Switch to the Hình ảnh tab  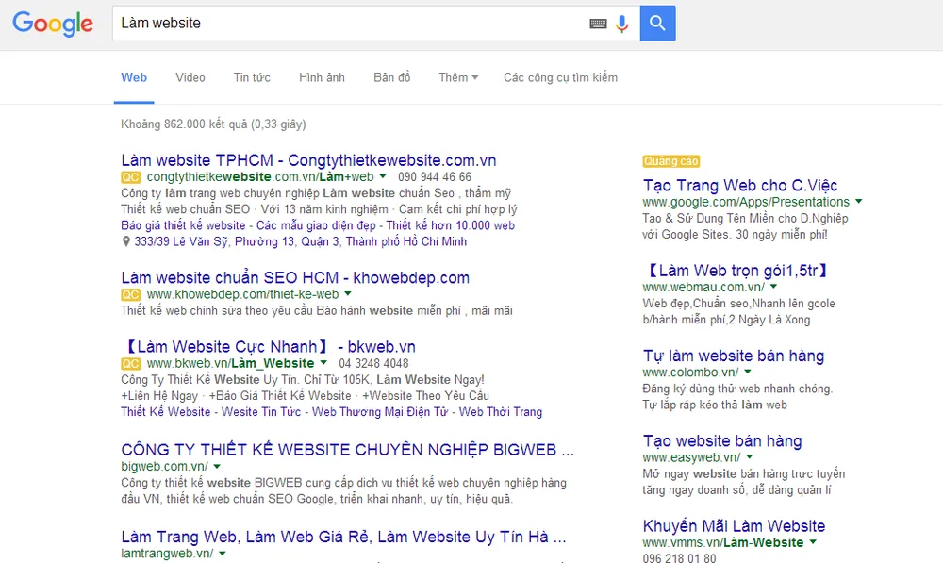pos(322,77)
